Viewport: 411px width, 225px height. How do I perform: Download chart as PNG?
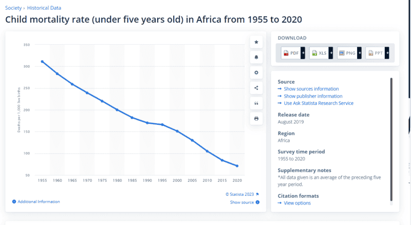coord(349,53)
